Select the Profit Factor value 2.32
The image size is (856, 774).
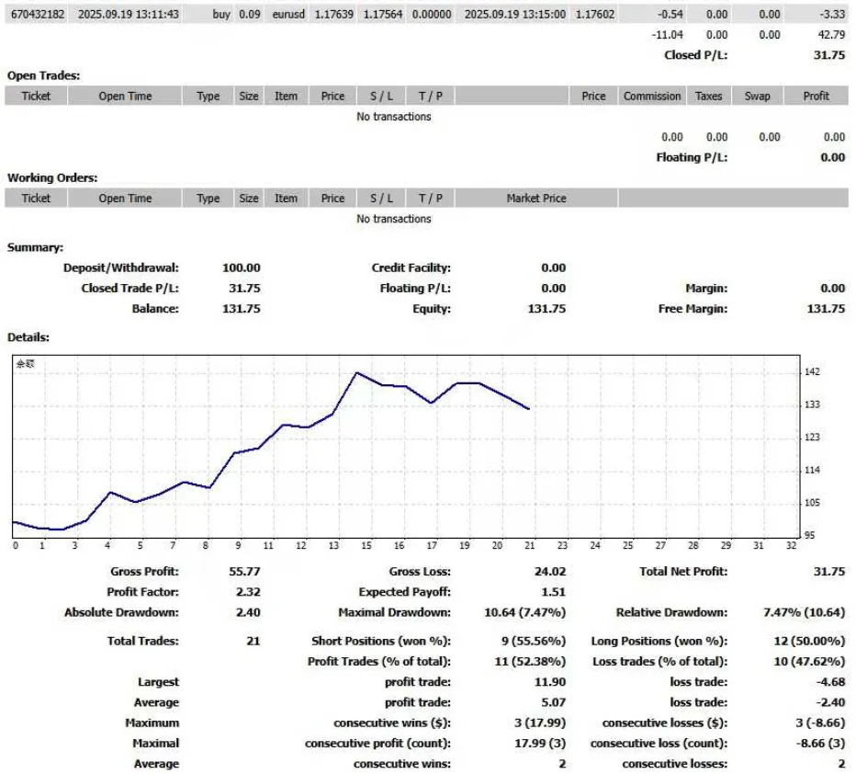click(x=248, y=592)
